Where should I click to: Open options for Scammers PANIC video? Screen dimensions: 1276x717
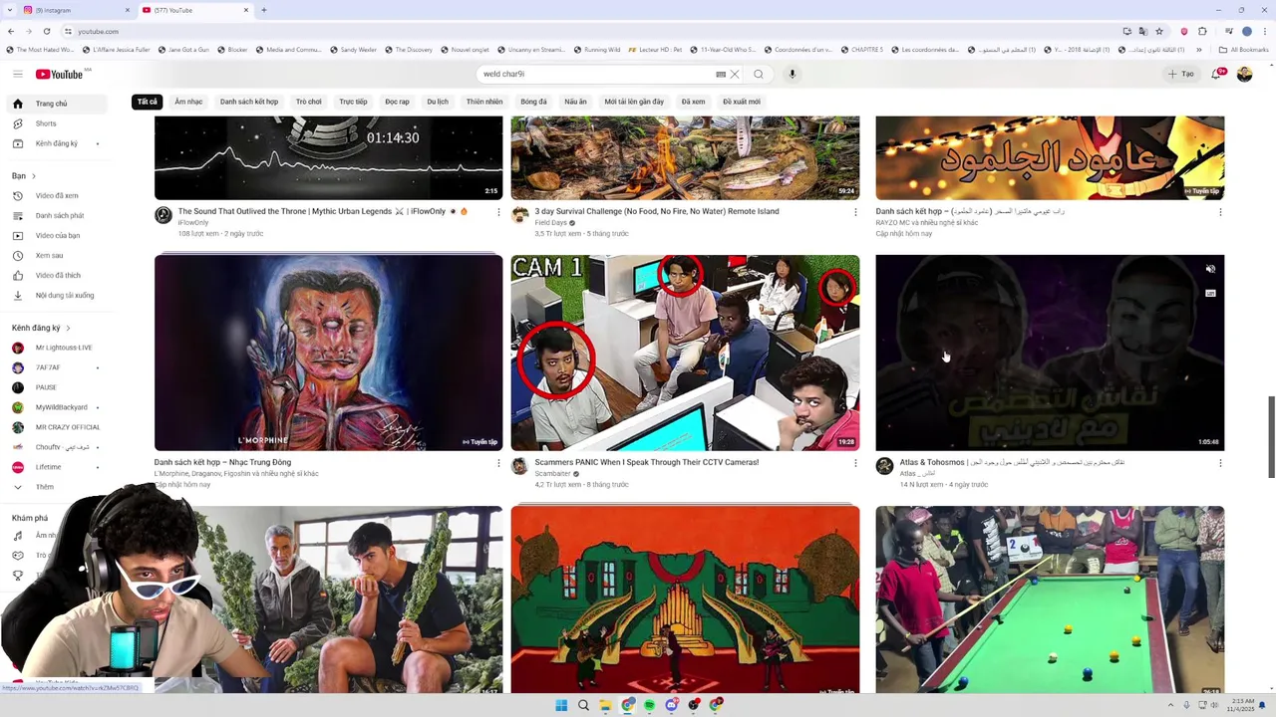(x=855, y=463)
